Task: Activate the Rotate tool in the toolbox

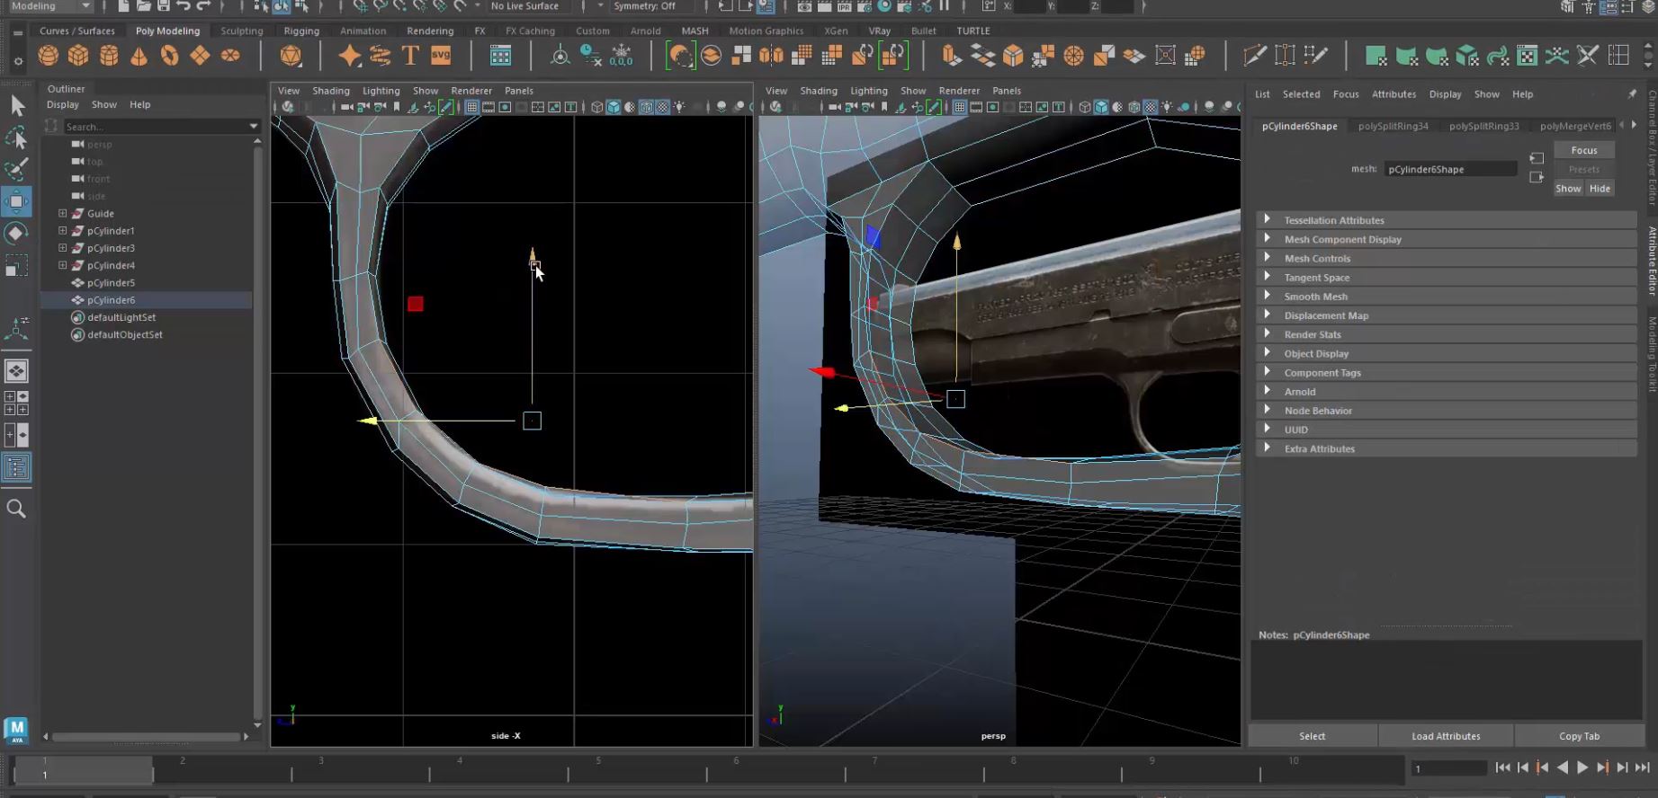Action: (x=16, y=234)
